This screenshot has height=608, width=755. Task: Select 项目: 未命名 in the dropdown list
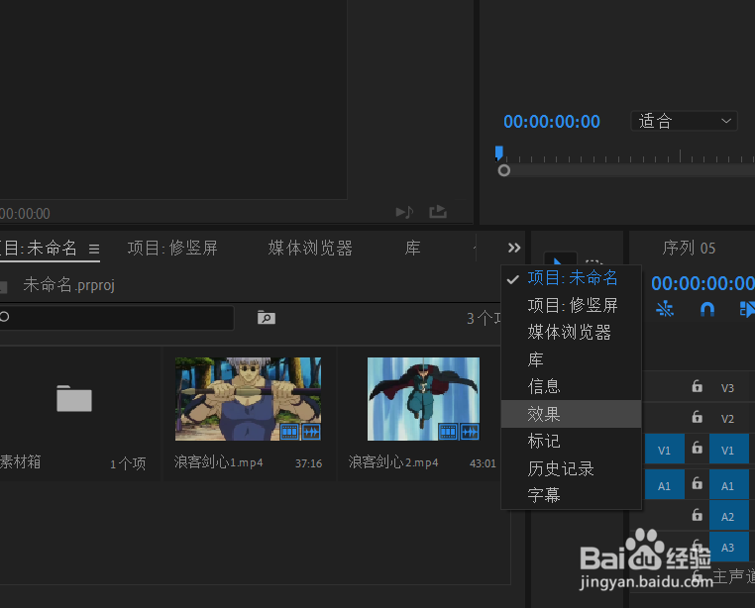572,278
